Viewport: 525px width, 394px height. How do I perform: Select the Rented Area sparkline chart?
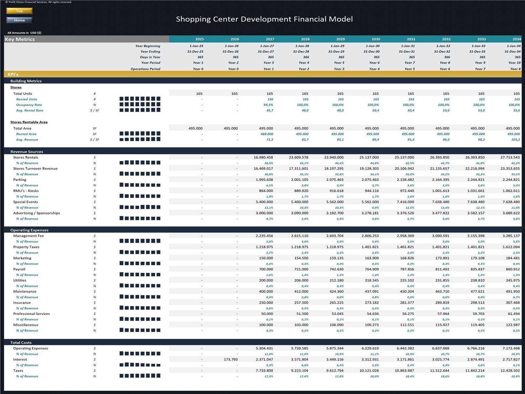140,134
